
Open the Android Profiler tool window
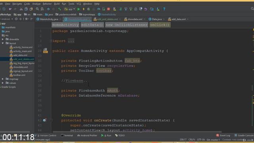87,135
